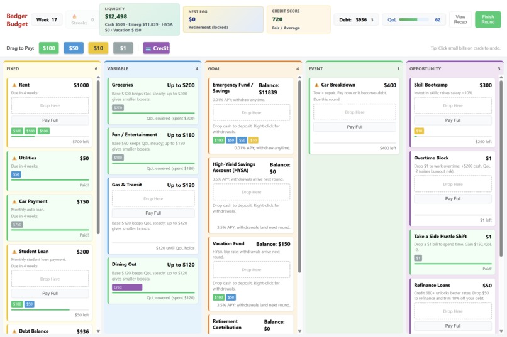Undo the $100 bill on Vacation Fund
Viewport: 507px width, 337px height.
(218, 297)
